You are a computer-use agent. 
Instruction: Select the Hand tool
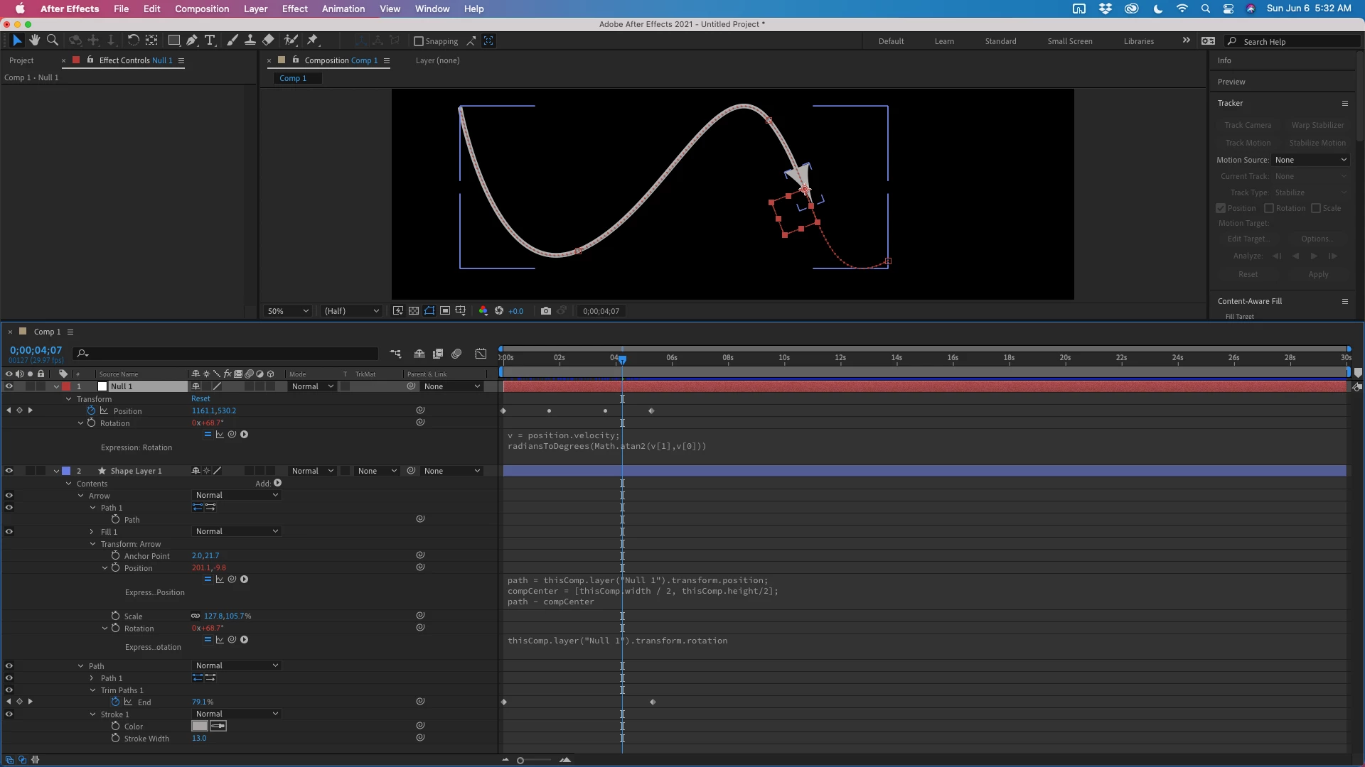34,40
